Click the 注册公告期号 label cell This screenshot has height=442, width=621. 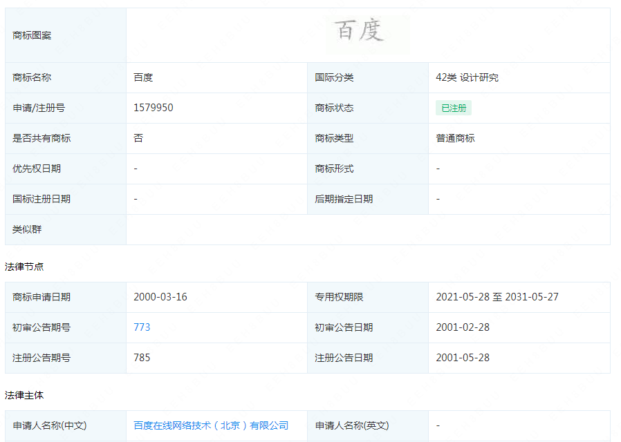coord(66,358)
